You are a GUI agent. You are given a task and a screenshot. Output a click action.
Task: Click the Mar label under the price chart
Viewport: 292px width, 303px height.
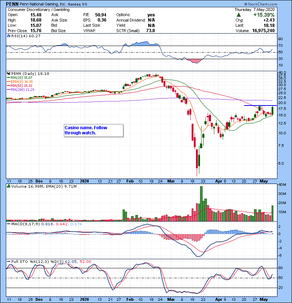pos(171,181)
